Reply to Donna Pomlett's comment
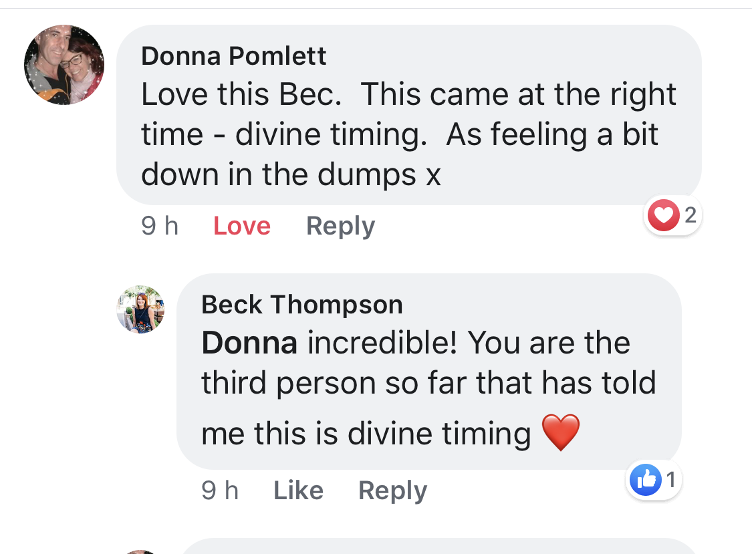This screenshot has width=752, height=554. pos(340,226)
